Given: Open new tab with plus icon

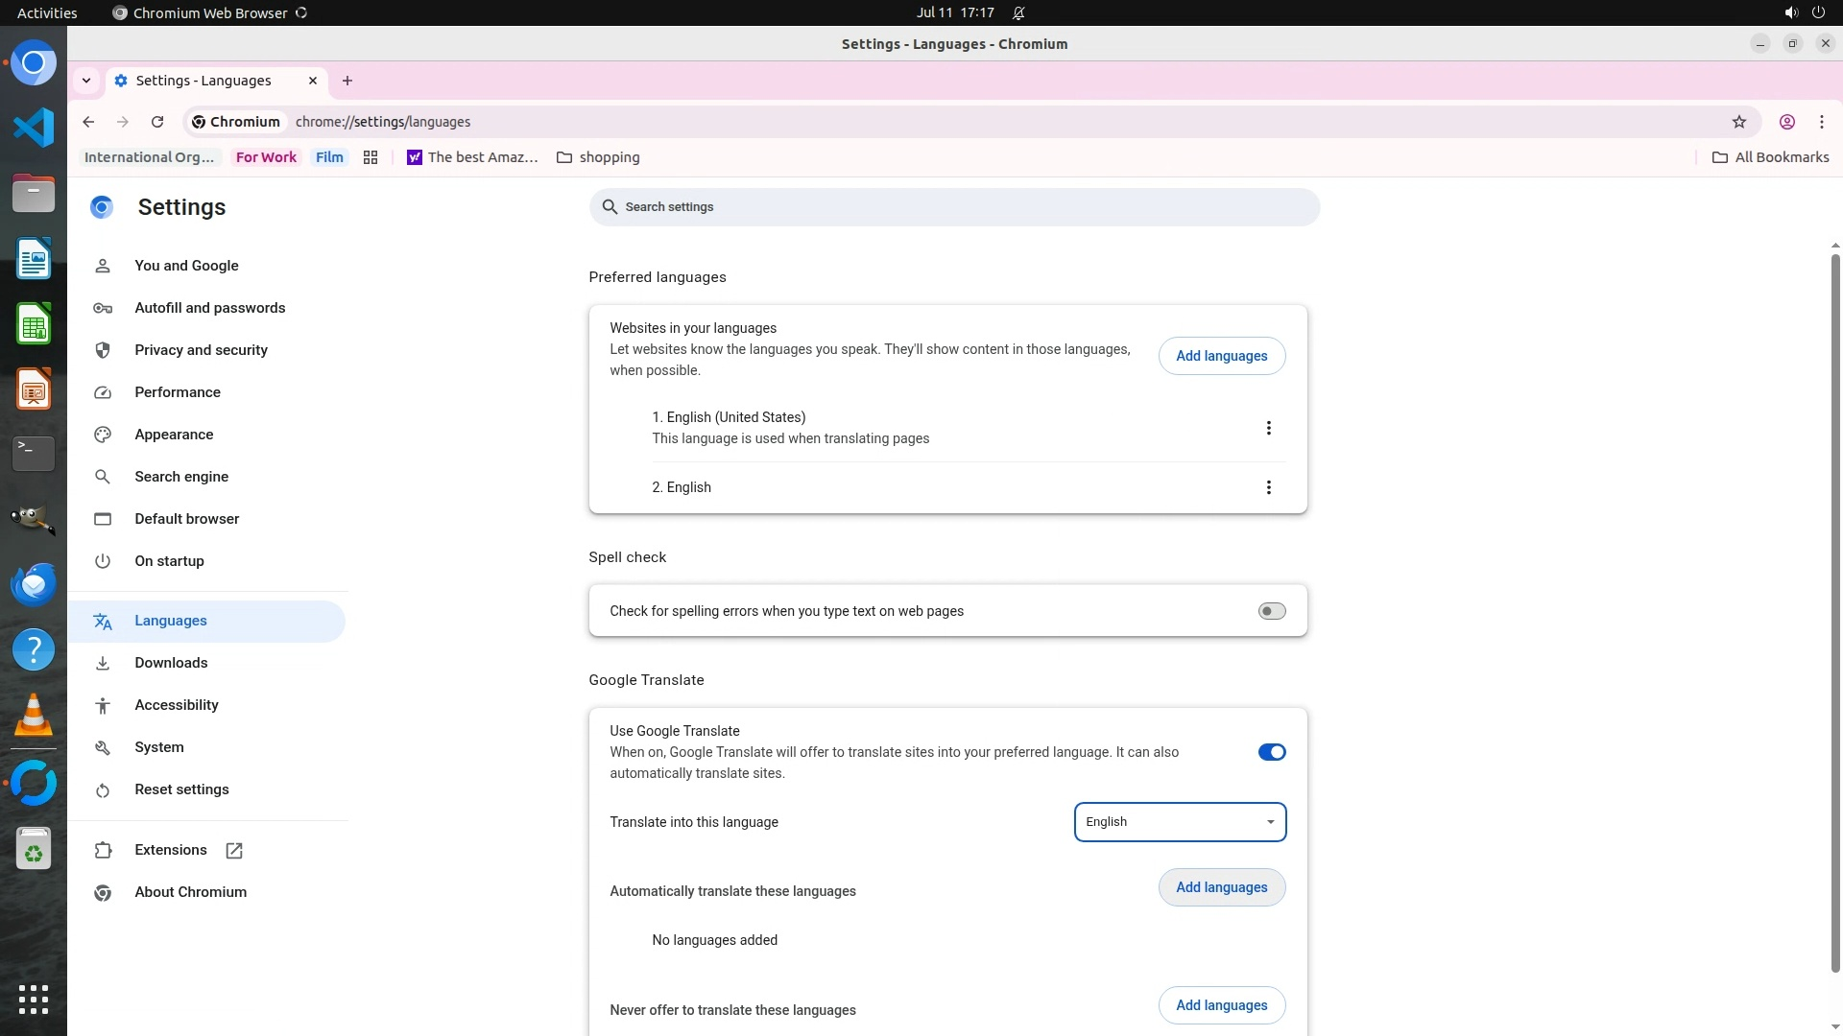Looking at the screenshot, I should click(347, 81).
